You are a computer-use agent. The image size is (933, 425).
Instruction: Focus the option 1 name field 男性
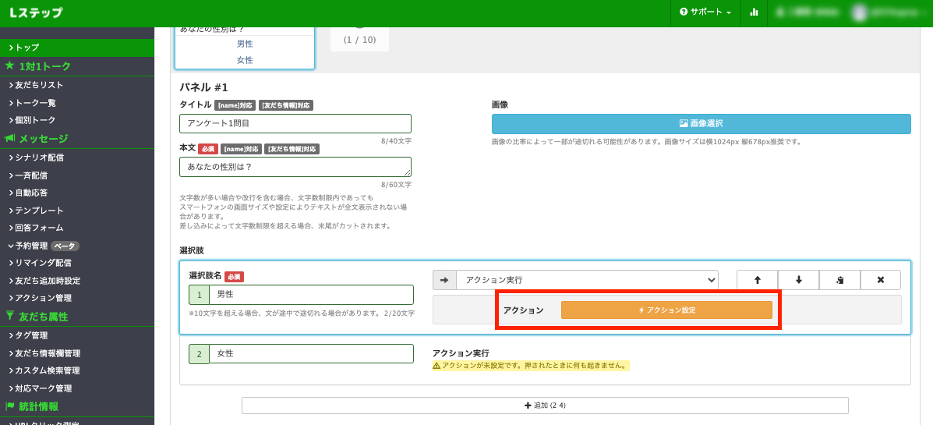(311, 295)
